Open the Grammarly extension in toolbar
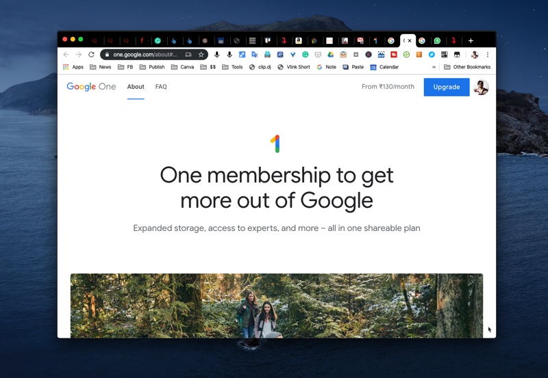Viewport: 548px width, 378px height. tap(305, 55)
